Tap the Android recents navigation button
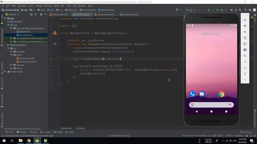 tap(226, 112)
